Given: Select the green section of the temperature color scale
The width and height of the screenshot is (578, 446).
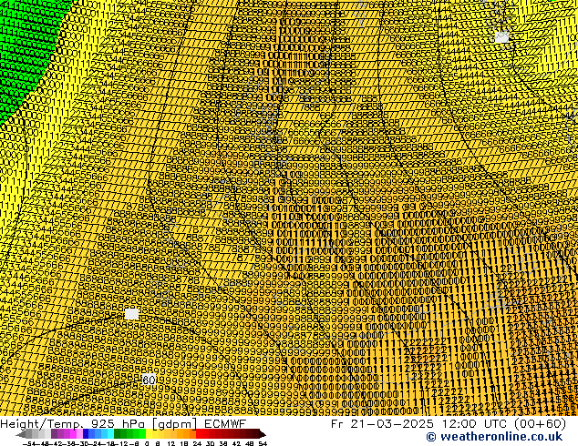Looking at the screenshot, I should pos(129,434).
